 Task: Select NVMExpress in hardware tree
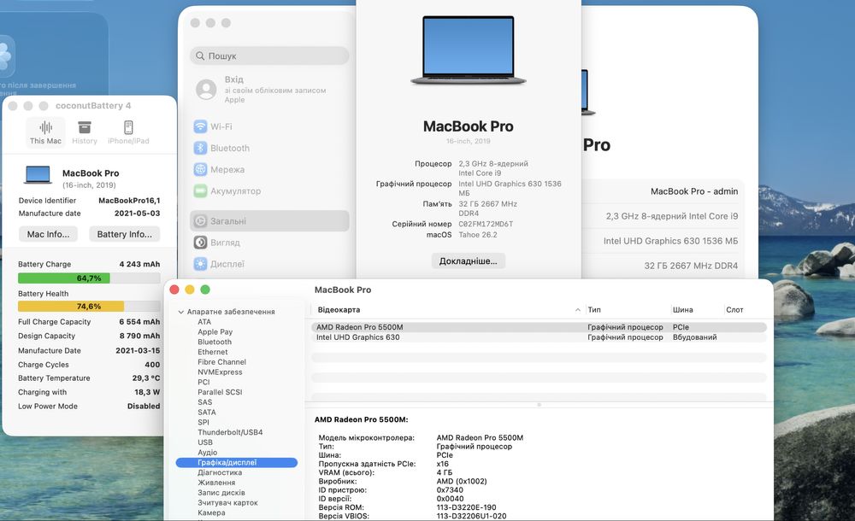click(x=220, y=372)
